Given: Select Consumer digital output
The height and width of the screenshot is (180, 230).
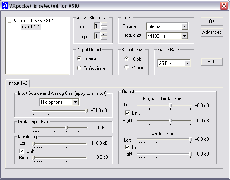Looking at the screenshot, I should [89, 59].
